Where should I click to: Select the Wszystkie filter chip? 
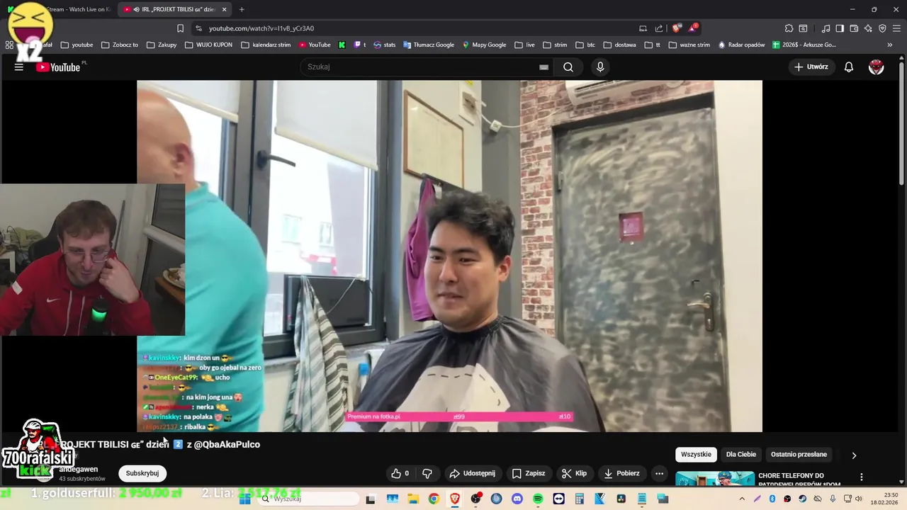click(696, 455)
